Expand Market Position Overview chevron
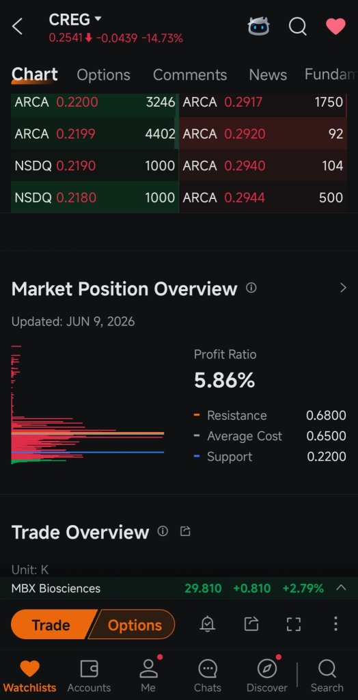This screenshot has height=700, width=358. point(343,288)
